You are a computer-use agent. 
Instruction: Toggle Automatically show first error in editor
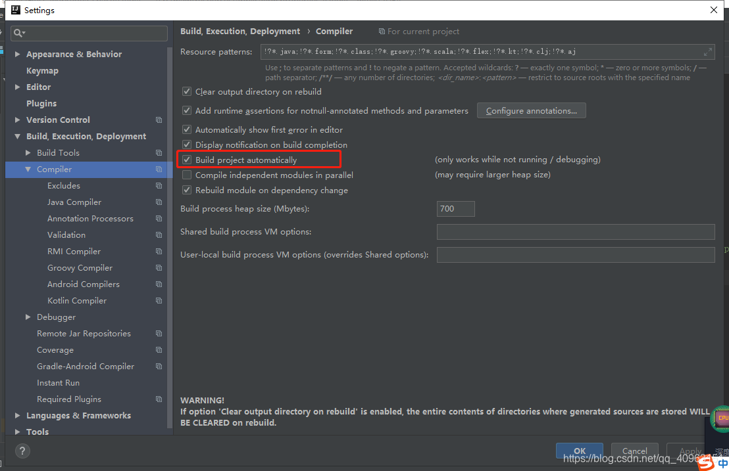click(x=187, y=129)
